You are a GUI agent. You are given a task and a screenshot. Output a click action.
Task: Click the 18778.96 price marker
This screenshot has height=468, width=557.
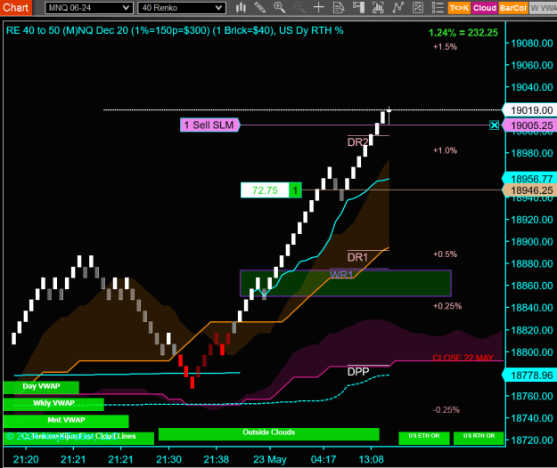tap(529, 375)
